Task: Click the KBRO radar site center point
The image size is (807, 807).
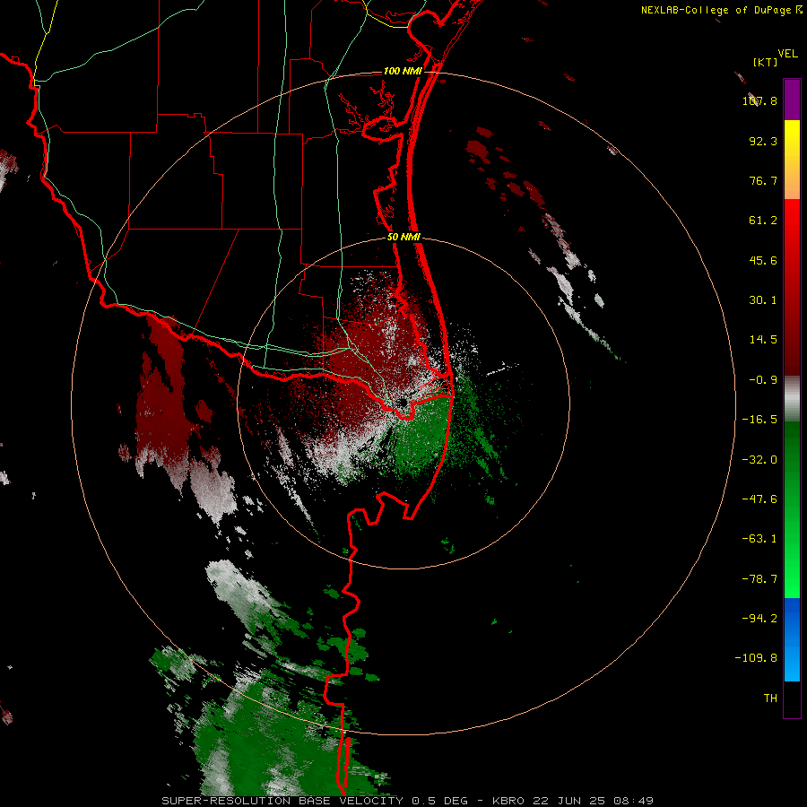Action: click(403, 403)
